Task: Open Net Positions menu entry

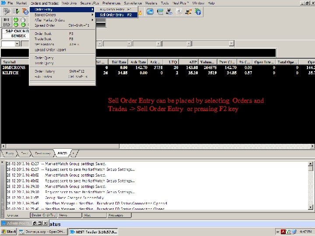Action: [62, 44]
